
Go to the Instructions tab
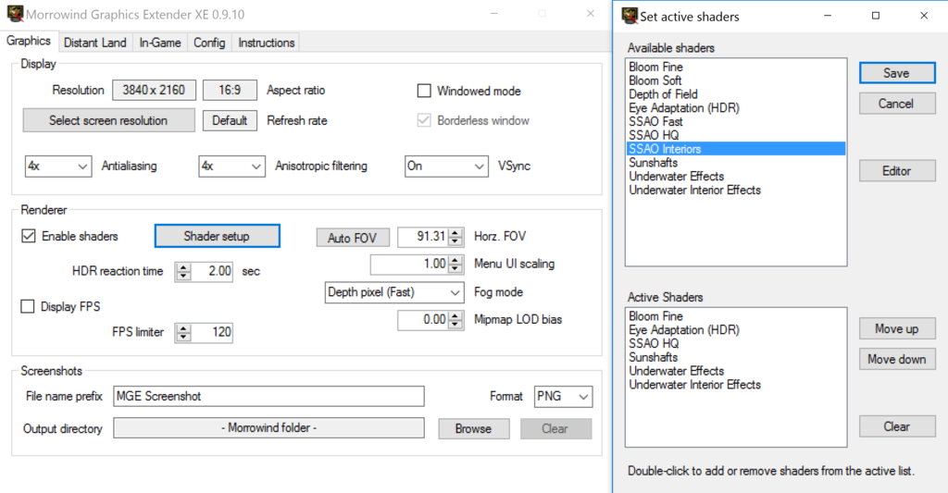click(x=266, y=43)
